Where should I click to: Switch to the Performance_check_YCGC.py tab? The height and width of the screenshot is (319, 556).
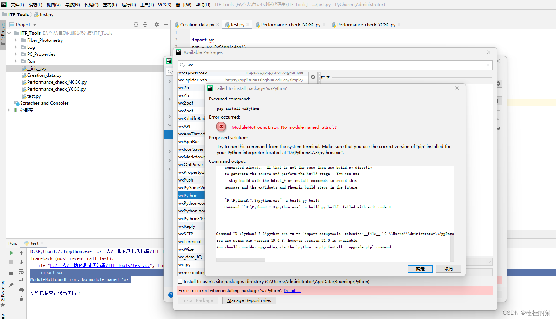366,24
